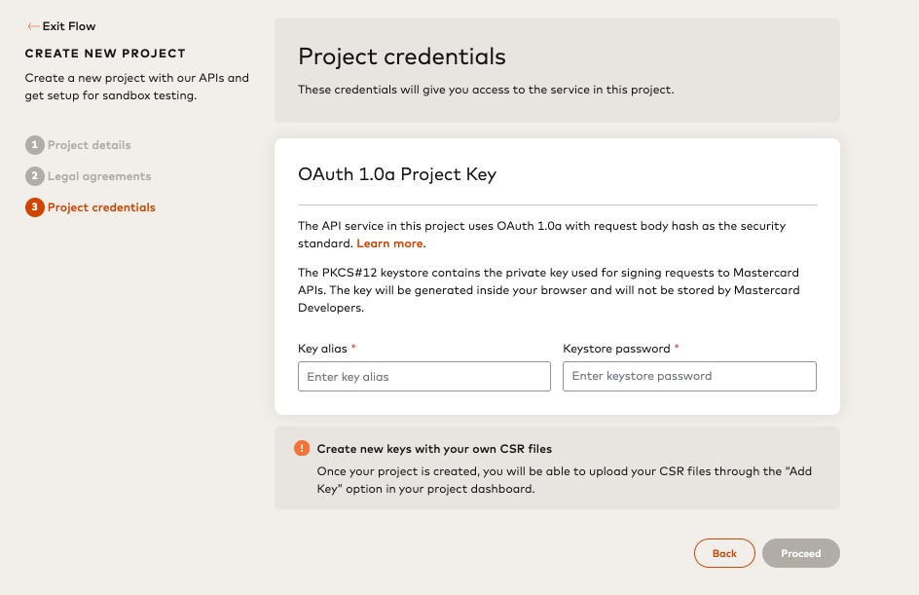Click the Keystore password field label
Image resolution: width=919 pixels, height=595 pixels.
point(616,349)
